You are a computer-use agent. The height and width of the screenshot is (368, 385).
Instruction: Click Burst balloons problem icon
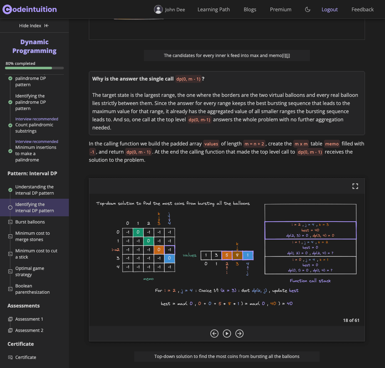tap(10, 222)
